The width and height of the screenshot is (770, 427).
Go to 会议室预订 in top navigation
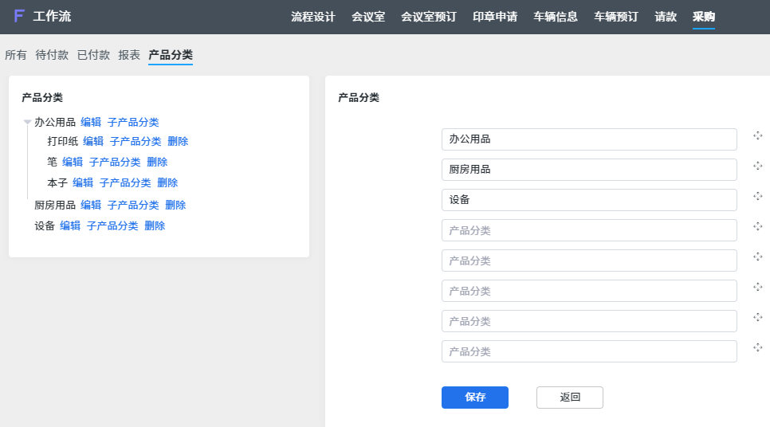(429, 17)
